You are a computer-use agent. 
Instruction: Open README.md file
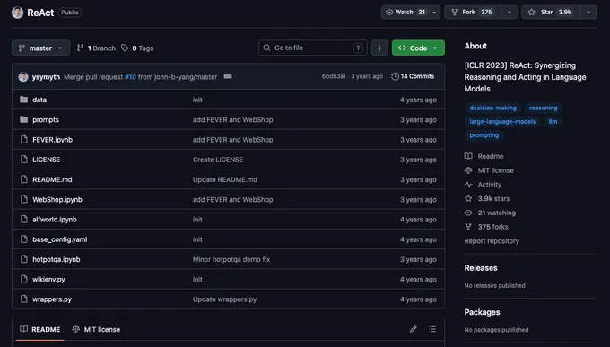coord(52,179)
